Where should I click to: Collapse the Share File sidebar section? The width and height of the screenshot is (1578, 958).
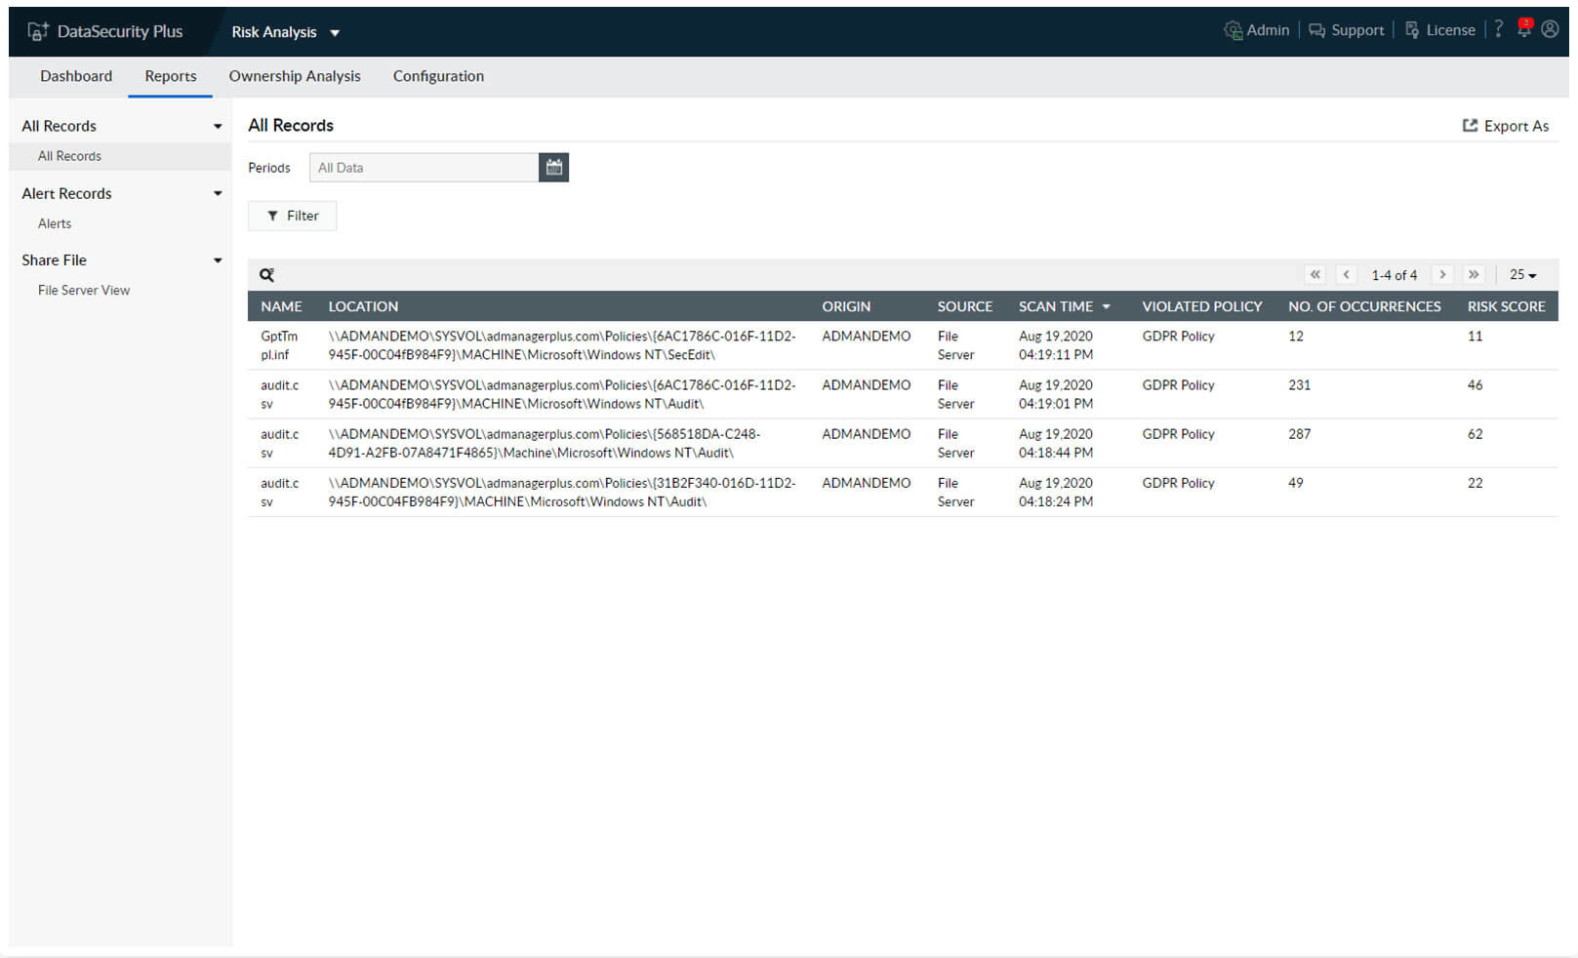[x=218, y=260]
